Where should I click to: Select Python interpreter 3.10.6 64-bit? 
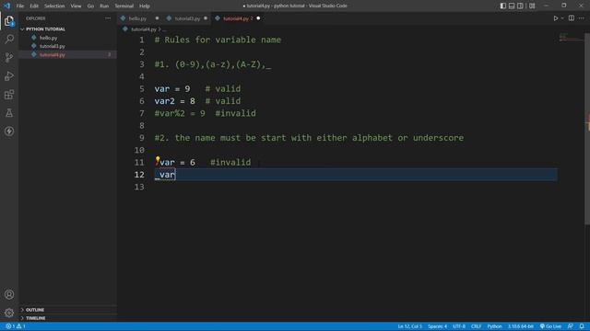[x=521, y=326]
